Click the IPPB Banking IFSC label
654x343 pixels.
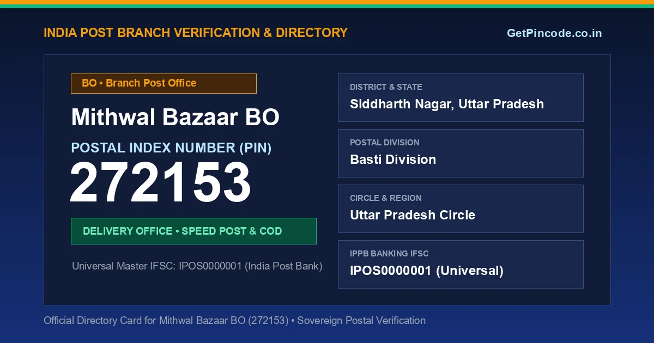(389, 254)
